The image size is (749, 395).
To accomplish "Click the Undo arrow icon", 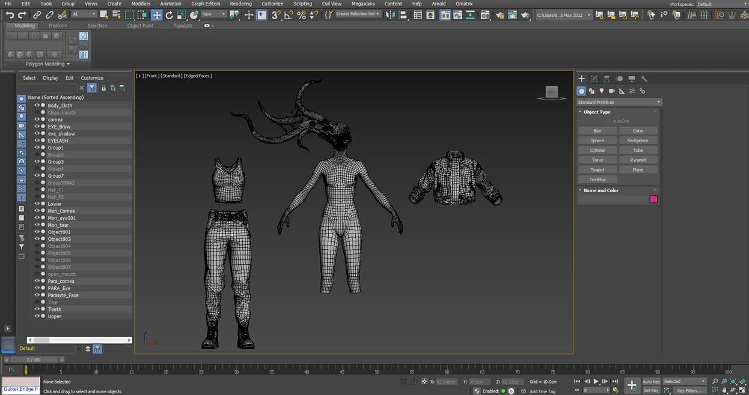I will click(10, 15).
